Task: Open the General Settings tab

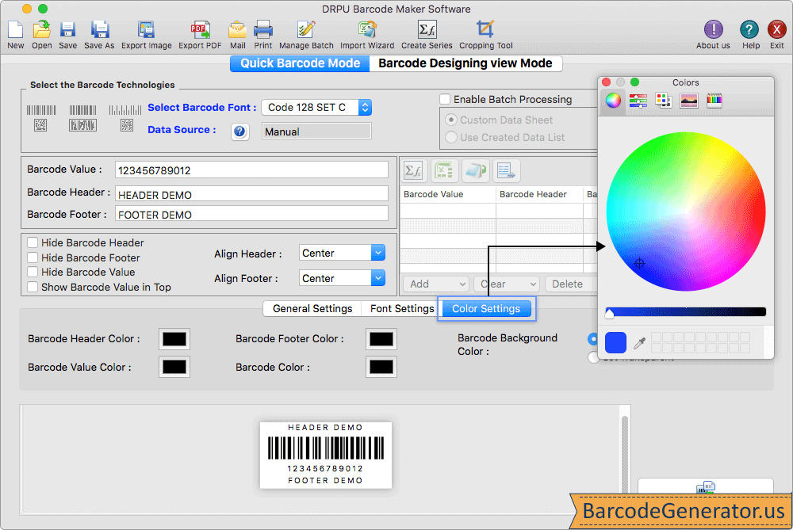Action: (x=312, y=309)
